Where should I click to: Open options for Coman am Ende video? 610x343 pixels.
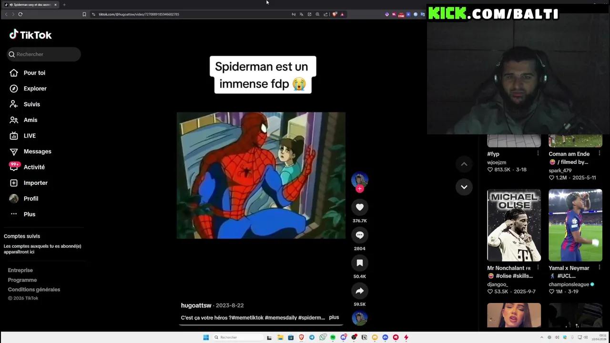point(600,153)
